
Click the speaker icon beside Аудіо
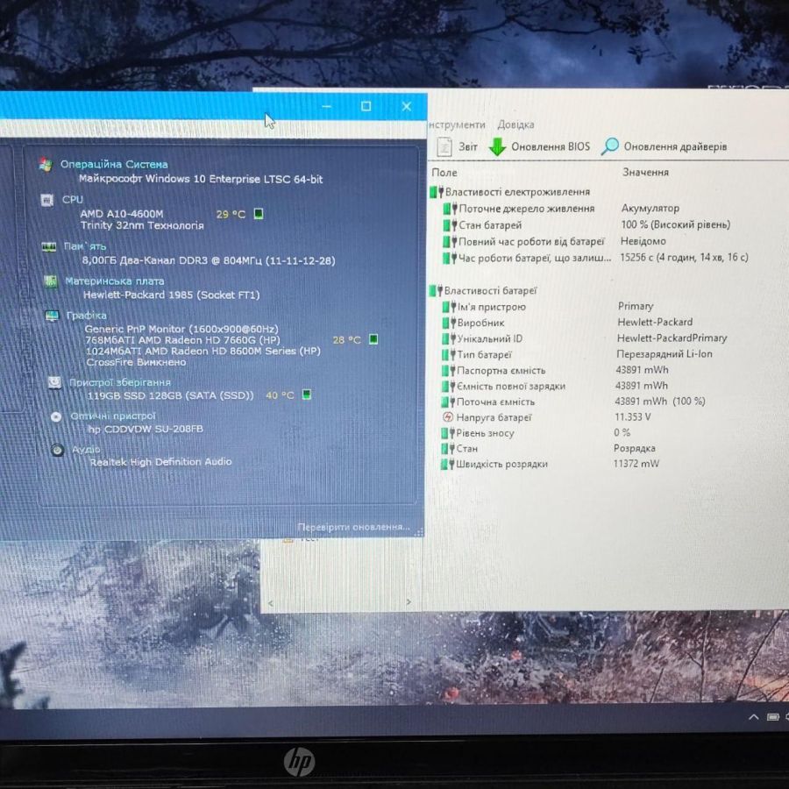click(57, 450)
